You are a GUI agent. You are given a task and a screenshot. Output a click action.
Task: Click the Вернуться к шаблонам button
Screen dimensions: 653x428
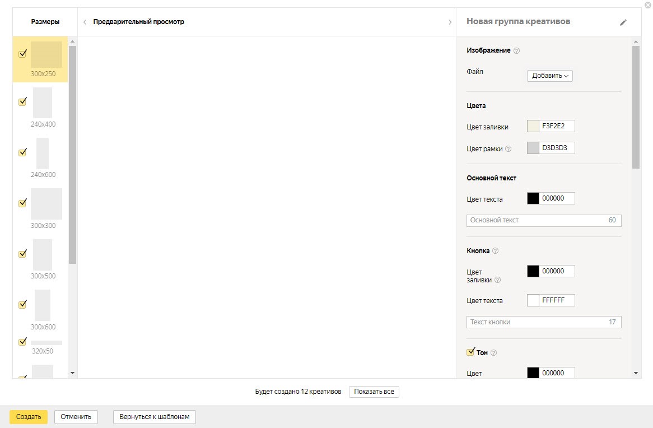155,417
